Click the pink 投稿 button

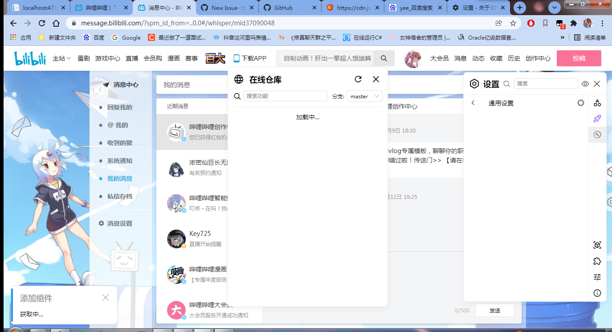[579, 58]
